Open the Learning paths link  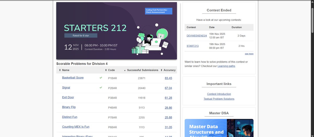click(226, 66)
